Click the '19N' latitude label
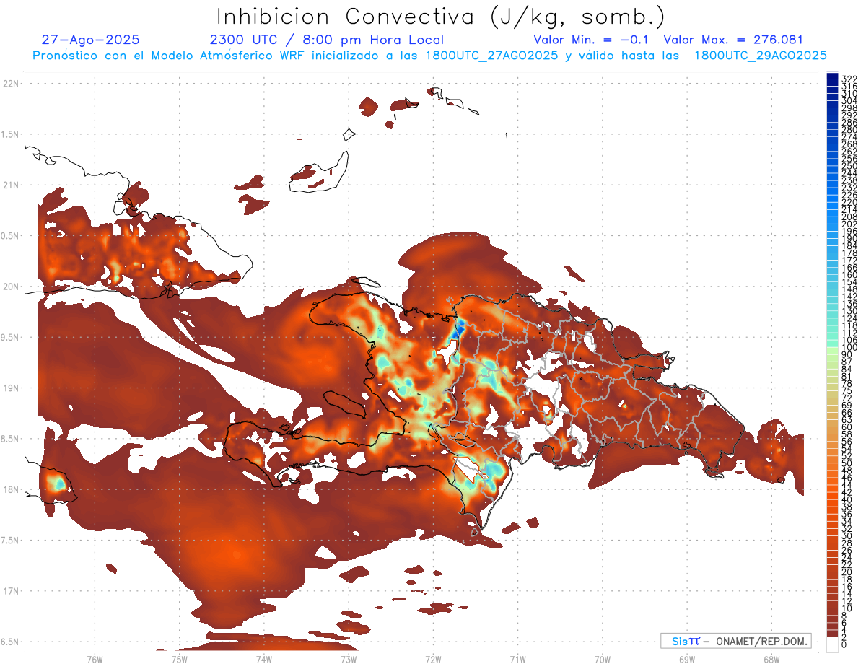The image size is (866, 669). [11, 388]
